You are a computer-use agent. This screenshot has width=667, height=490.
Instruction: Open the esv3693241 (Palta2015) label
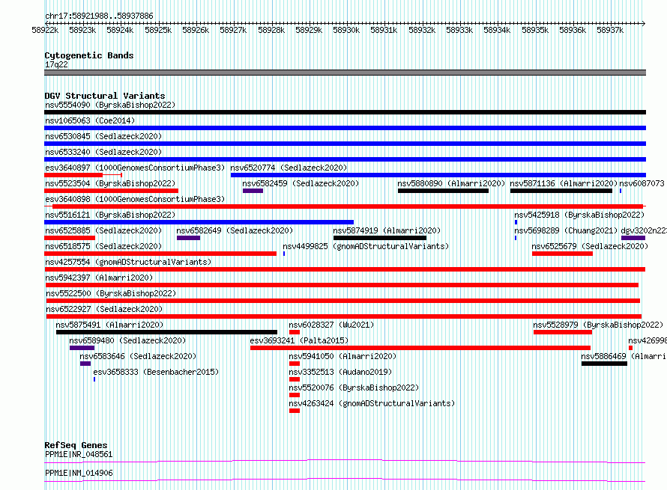pyautogui.click(x=299, y=340)
